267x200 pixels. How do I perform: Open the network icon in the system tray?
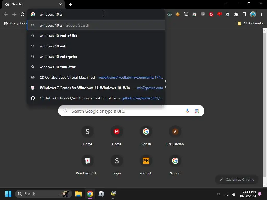[227, 194]
